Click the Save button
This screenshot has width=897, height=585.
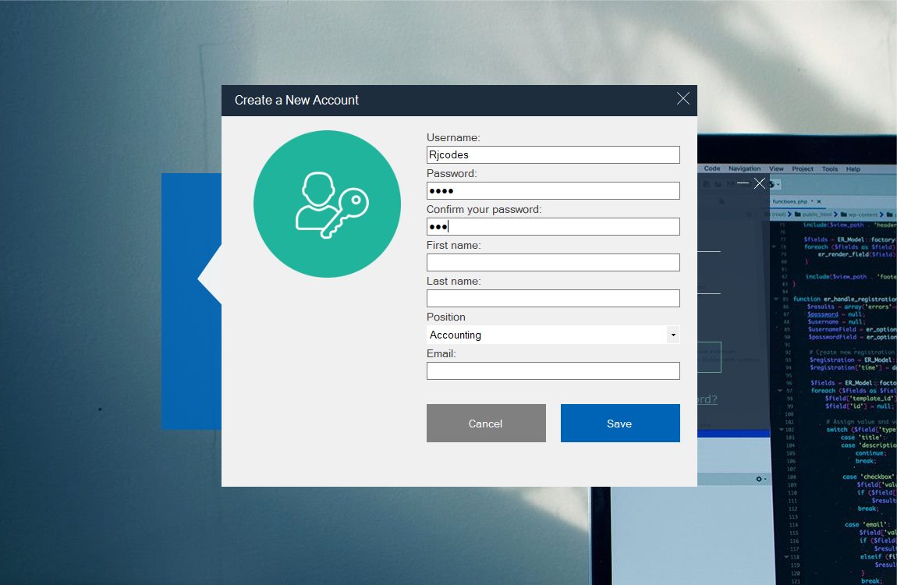pyautogui.click(x=619, y=423)
